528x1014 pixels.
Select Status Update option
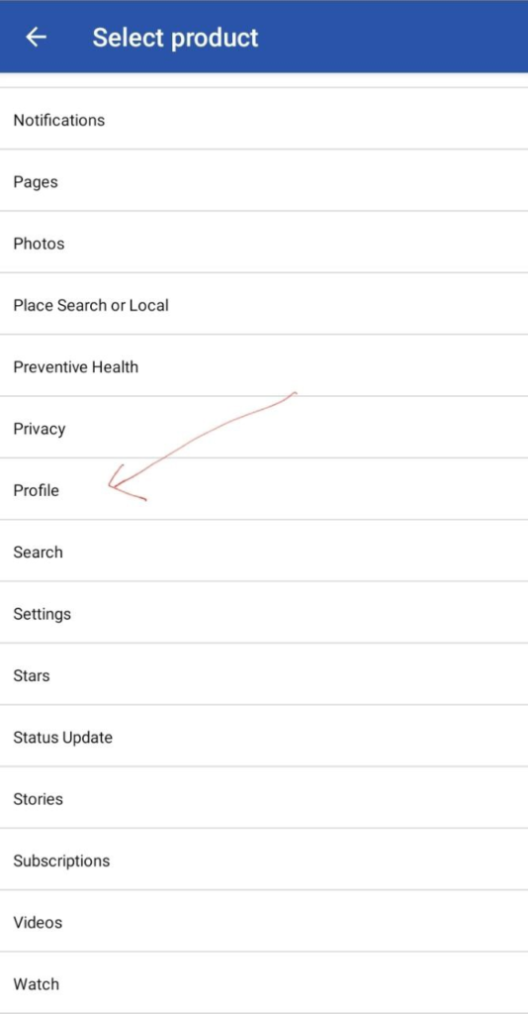264,737
